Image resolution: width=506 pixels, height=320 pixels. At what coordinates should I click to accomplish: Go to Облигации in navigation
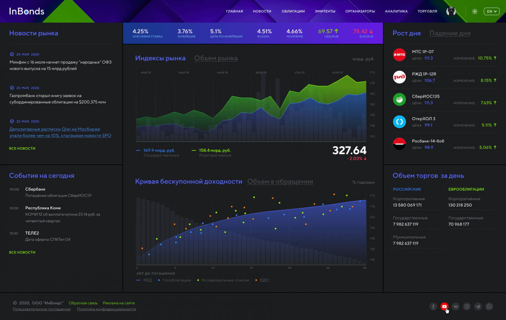[x=293, y=11]
